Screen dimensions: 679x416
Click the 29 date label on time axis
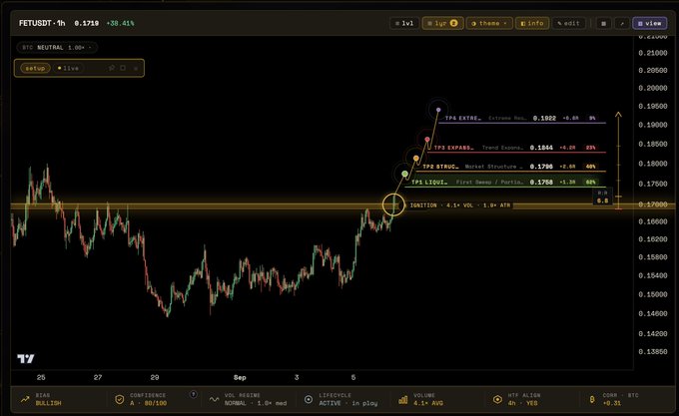tap(155, 377)
